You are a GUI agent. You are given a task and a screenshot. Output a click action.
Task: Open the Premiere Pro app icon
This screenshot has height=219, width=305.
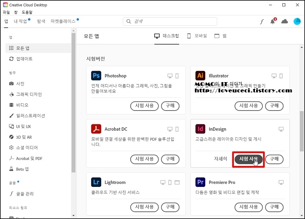[x=200, y=182]
